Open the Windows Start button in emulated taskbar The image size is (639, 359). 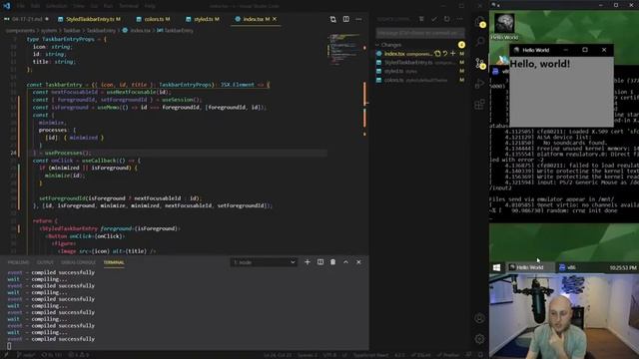[496, 267]
